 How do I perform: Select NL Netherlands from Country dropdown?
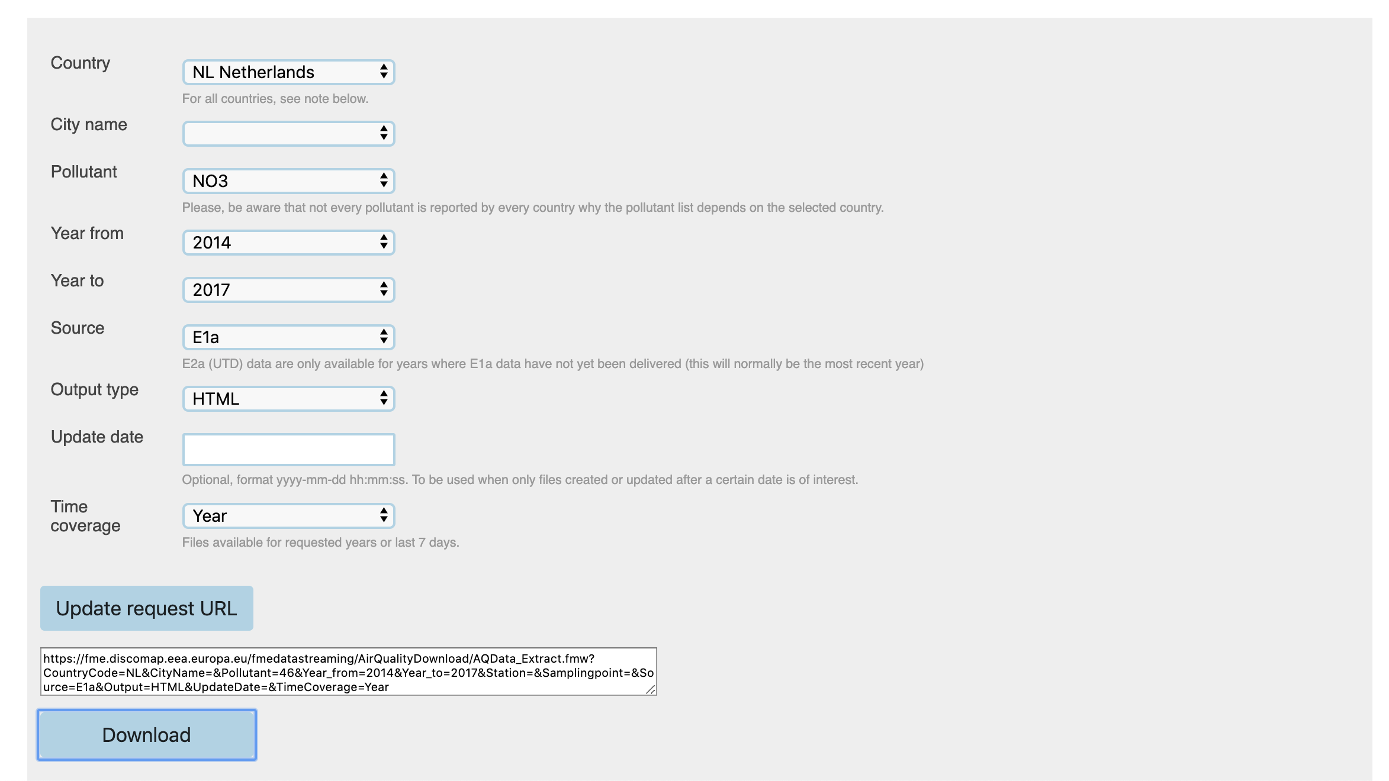(287, 72)
